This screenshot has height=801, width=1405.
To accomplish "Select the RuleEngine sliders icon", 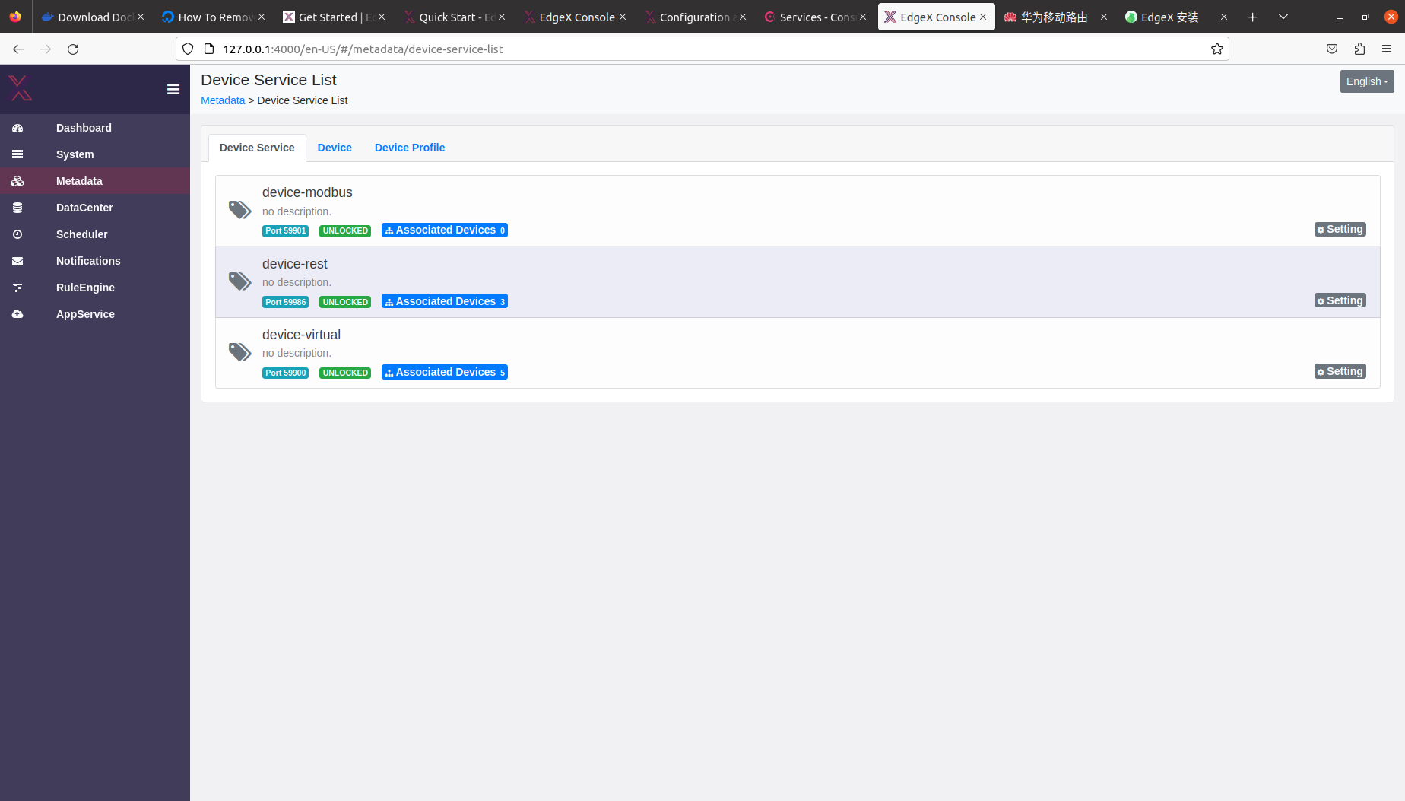I will tap(17, 287).
